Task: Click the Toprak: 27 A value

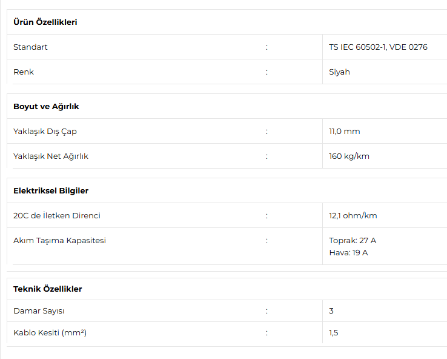Action: pos(353,241)
